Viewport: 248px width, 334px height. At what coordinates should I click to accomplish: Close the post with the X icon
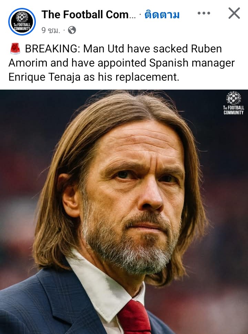(x=234, y=13)
